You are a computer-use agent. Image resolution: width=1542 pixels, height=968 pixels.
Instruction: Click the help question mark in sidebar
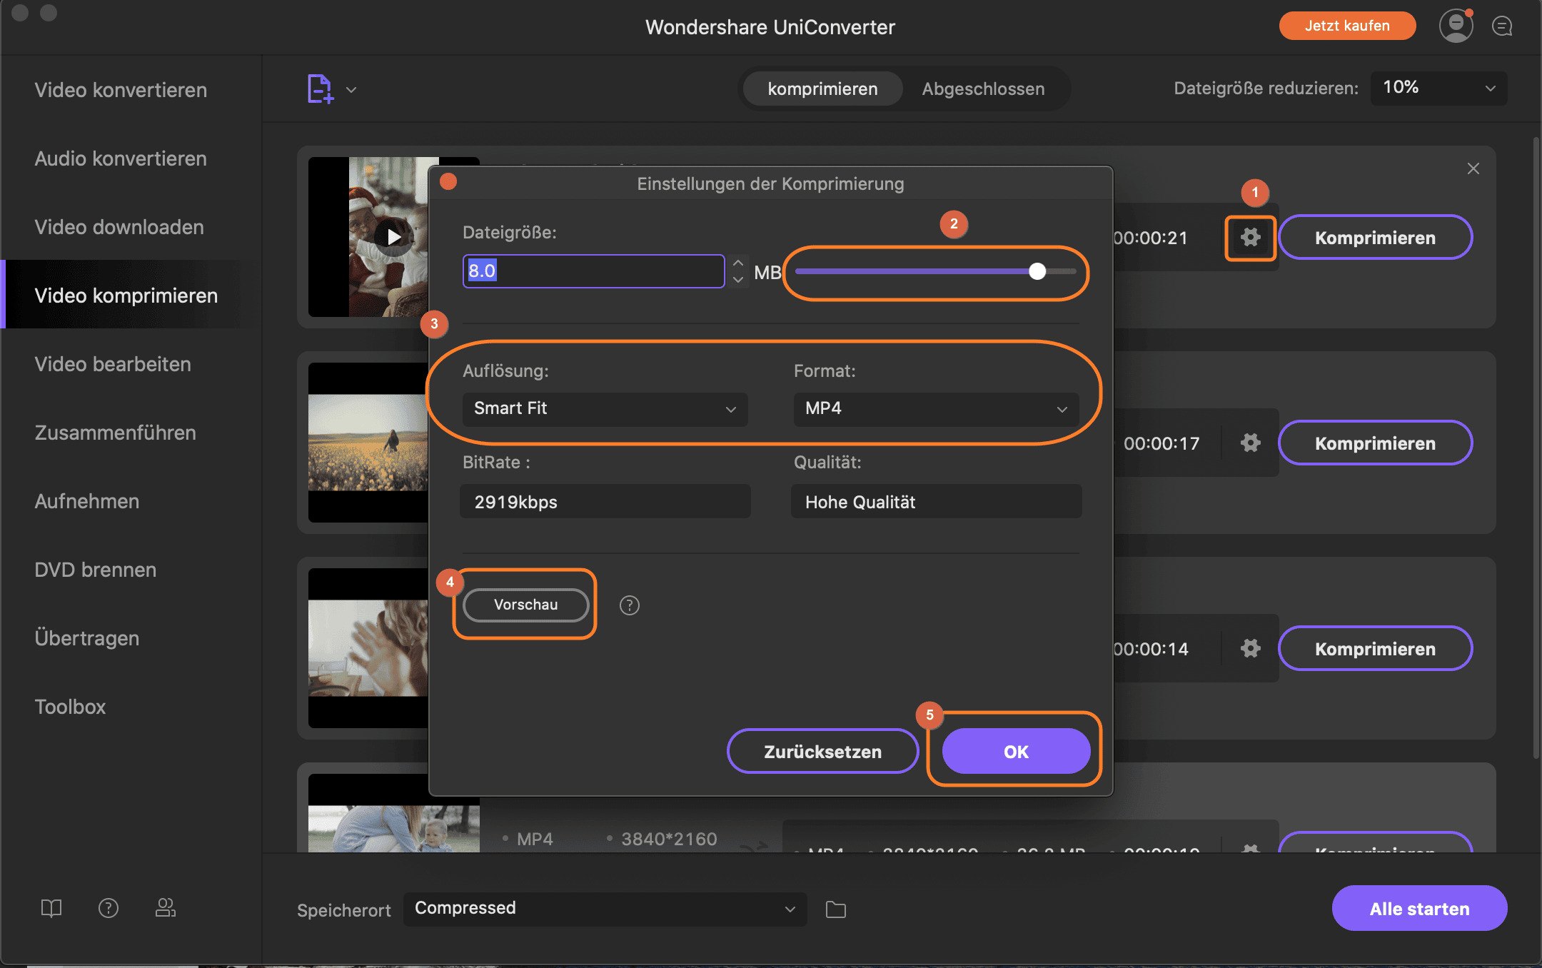[x=109, y=908]
